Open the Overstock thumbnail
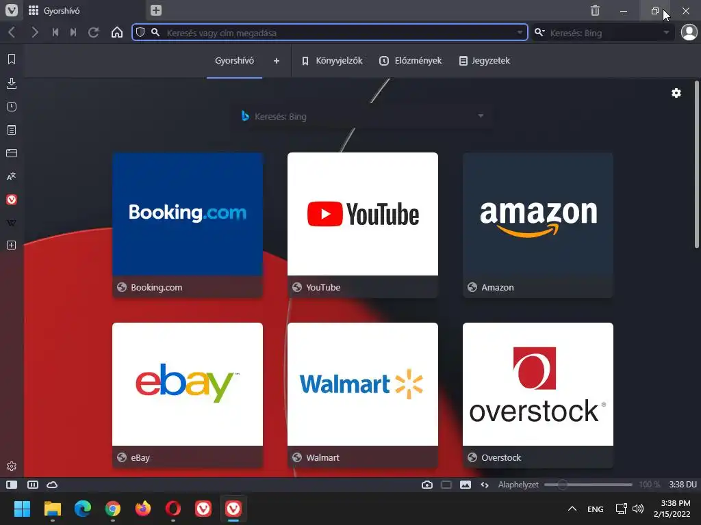Image resolution: width=701 pixels, height=525 pixels. [x=538, y=384]
